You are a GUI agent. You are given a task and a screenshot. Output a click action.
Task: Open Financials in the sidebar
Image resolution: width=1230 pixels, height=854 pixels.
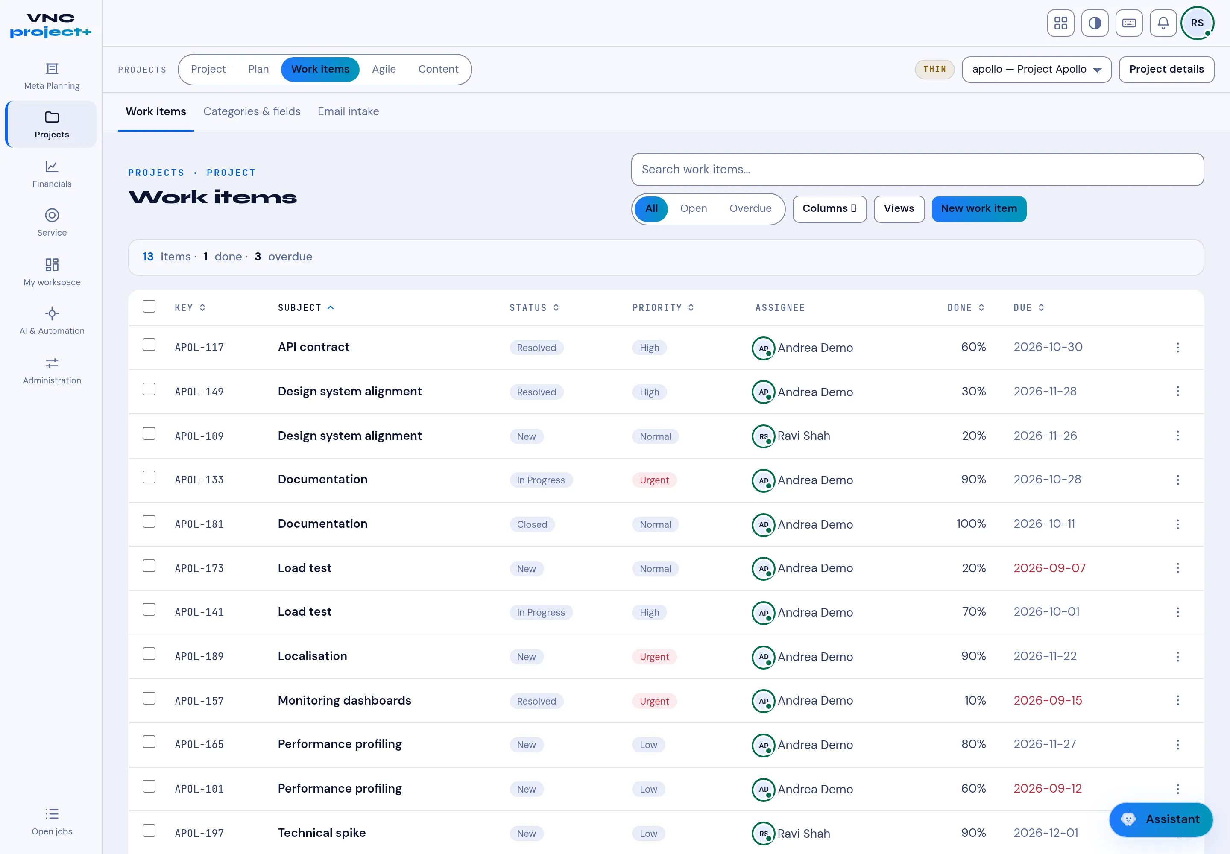(51, 174)
